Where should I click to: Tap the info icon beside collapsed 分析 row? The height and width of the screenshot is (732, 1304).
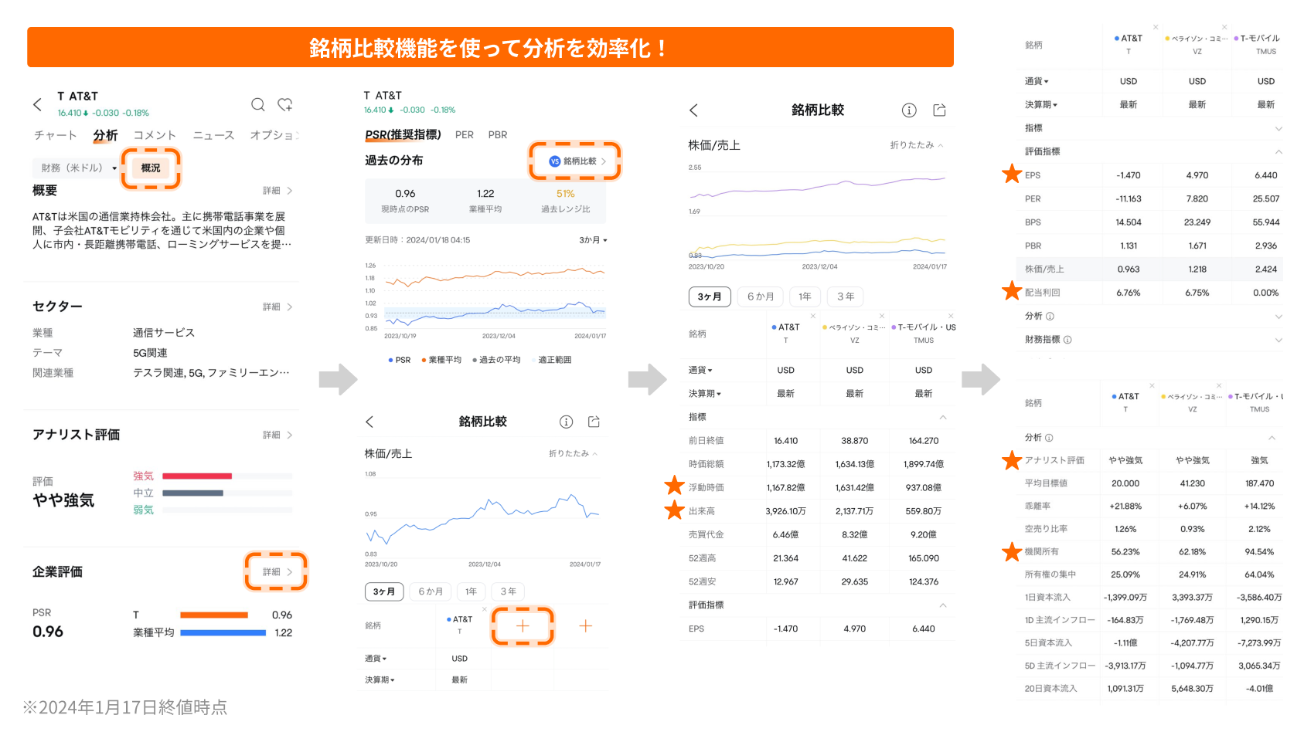point(1050,317)
